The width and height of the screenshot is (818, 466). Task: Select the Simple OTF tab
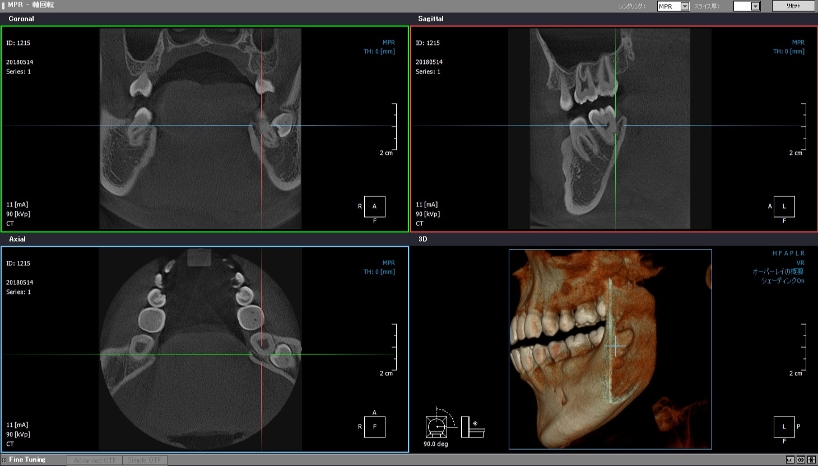pos(144,460)
